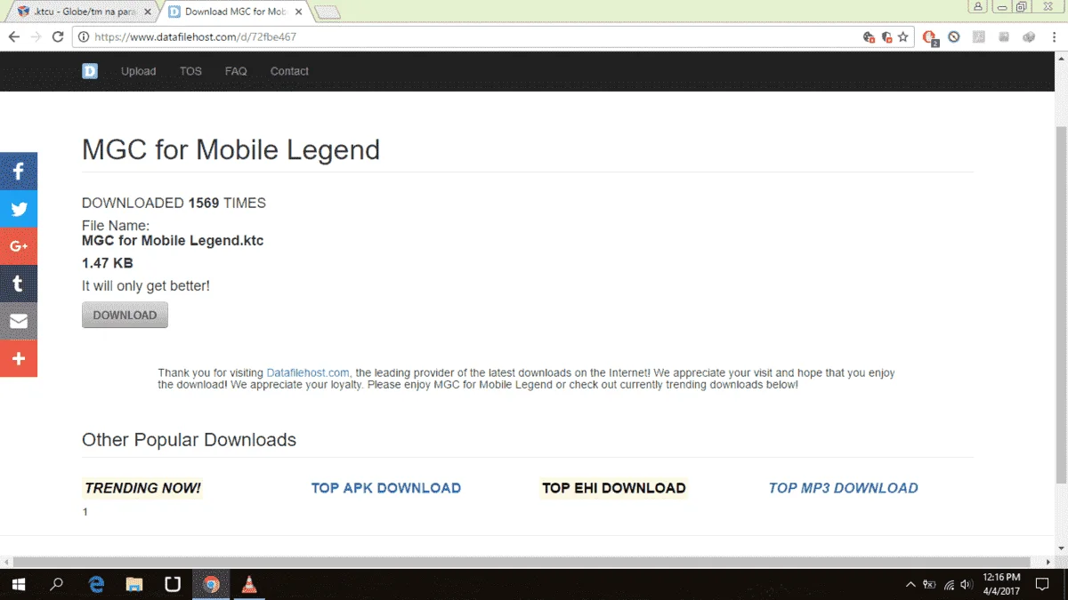This screenshot has height=600, width=1068.
Task: Open Wi-Fi network icon in tray
Action: pyautogui.click(x=949, y=584)
